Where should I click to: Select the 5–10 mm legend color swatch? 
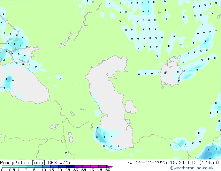38,166
